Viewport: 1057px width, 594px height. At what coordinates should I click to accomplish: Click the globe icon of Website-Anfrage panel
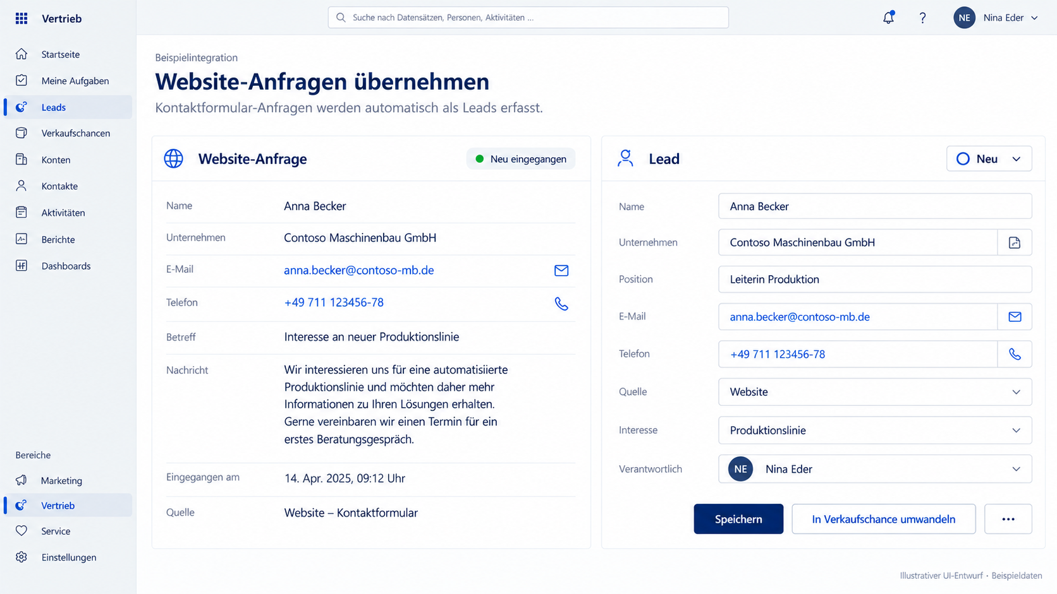point(174,158)
